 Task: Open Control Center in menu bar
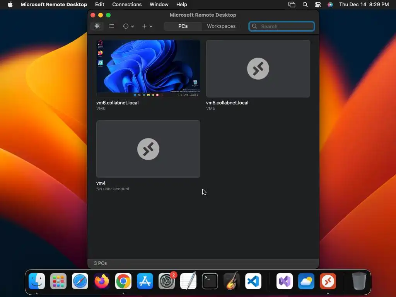pyautogui.click(x=318, y=4)
